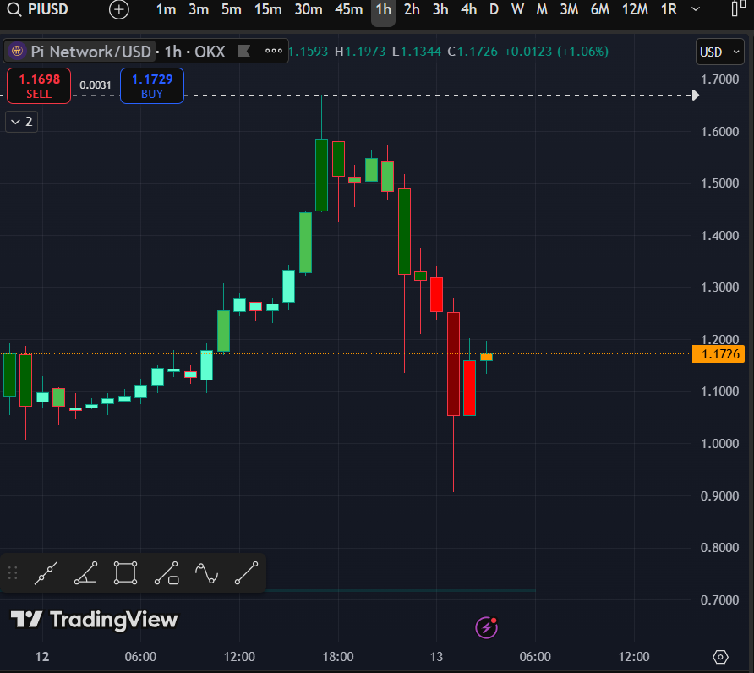Image resolution: width=754 pixels, height=673 pixels.
Task: Open symbol search for PIUSD
Action: pos(39,9)
